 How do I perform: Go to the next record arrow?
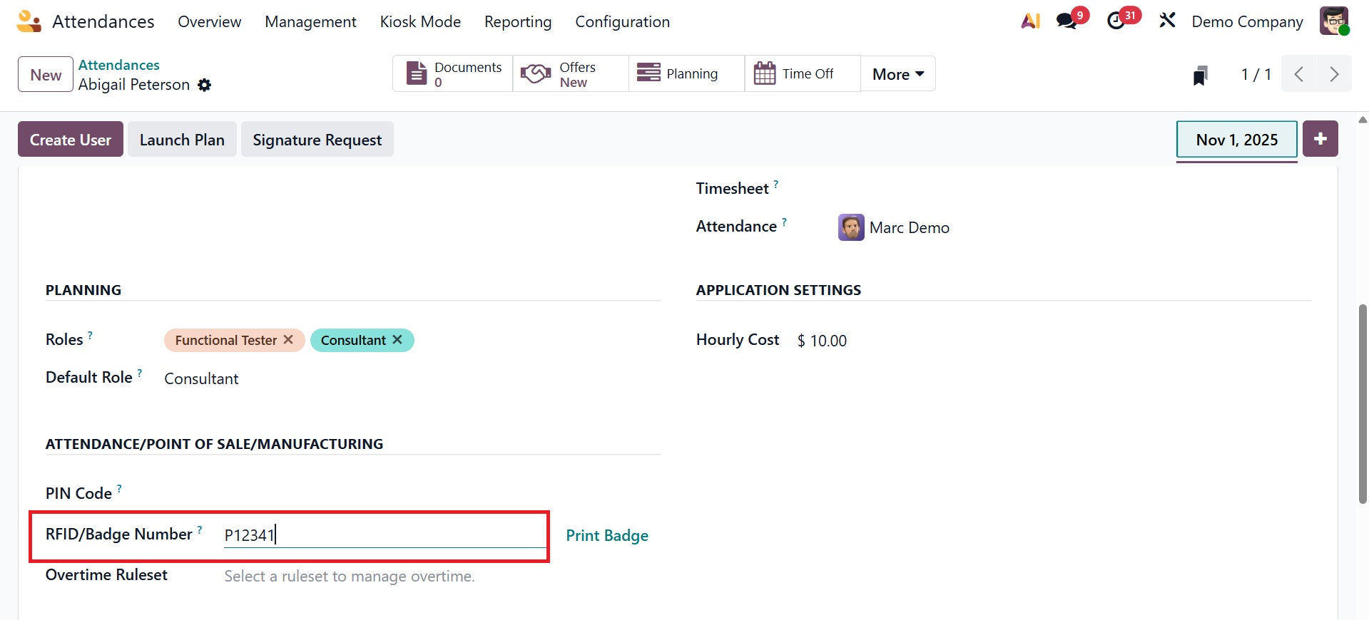click(x=1333, y=74)
